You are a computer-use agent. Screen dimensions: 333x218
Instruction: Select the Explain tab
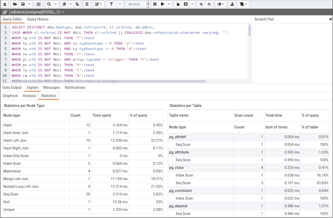click(x=32, y=87)
